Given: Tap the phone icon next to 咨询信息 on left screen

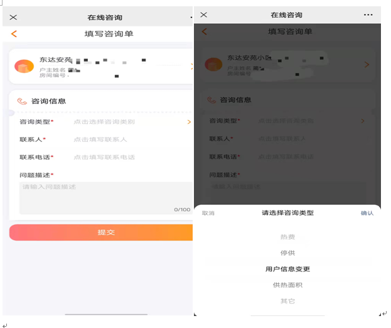Looking at the screenshot, I should pyautogui.click(x=22, y=101).
